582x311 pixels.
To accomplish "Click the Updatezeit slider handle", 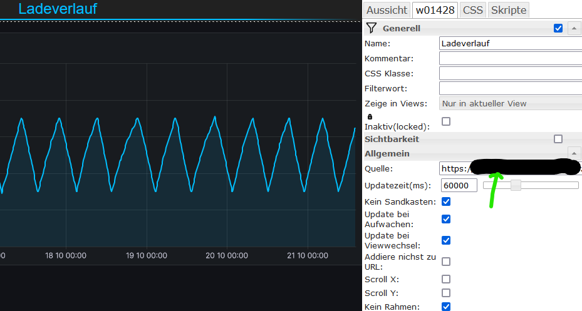I will pyautogui.click(x=516, y=185).
